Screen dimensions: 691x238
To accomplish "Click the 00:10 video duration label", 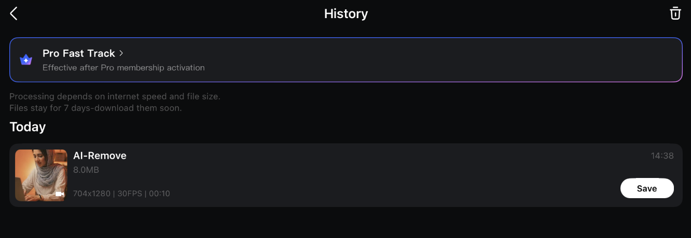I will click(160, 194).
